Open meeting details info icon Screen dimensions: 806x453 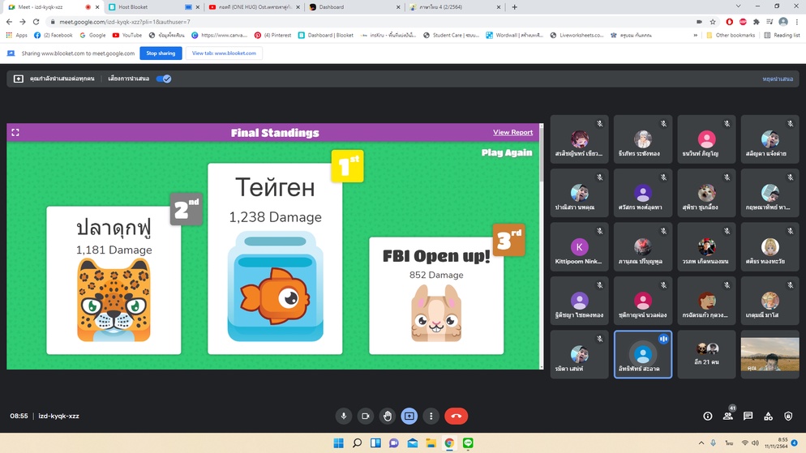708,416
